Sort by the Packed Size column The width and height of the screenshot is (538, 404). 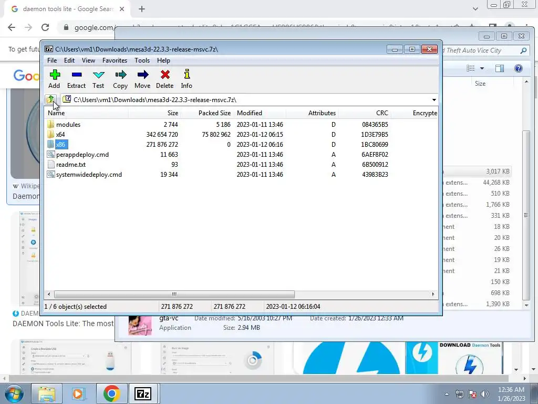tap(207, 113)
